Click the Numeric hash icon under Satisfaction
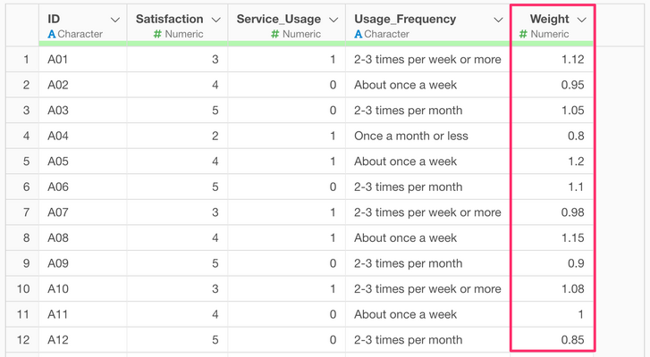Image resolution: width=650 pixels, height=357 pixels. [157, 34]
